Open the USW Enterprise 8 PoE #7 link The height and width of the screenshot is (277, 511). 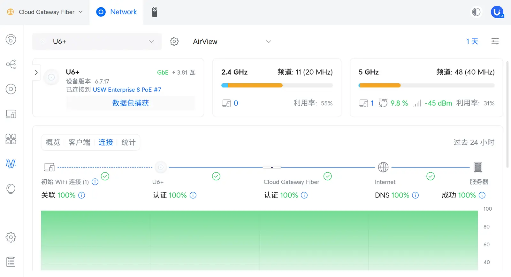pyautogui.click(x=127, y=90)
